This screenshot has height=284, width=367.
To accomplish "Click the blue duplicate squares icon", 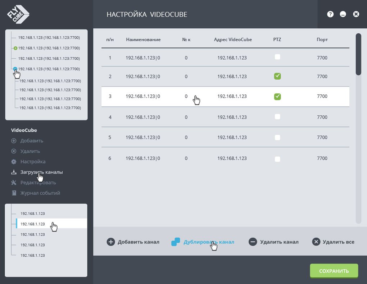I will pos(176,242).
